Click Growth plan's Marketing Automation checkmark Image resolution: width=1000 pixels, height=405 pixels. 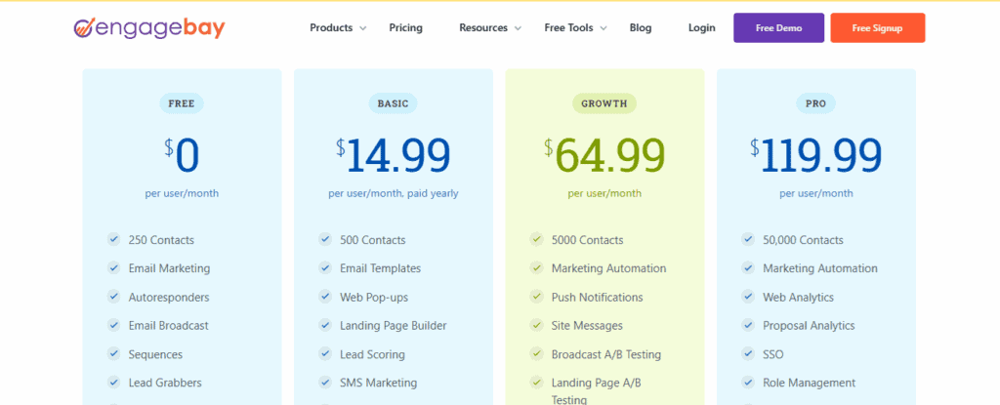(x=536, y=267)
